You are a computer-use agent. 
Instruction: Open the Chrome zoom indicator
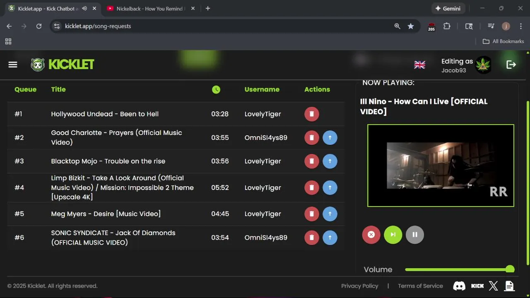(x=397, y=26)
